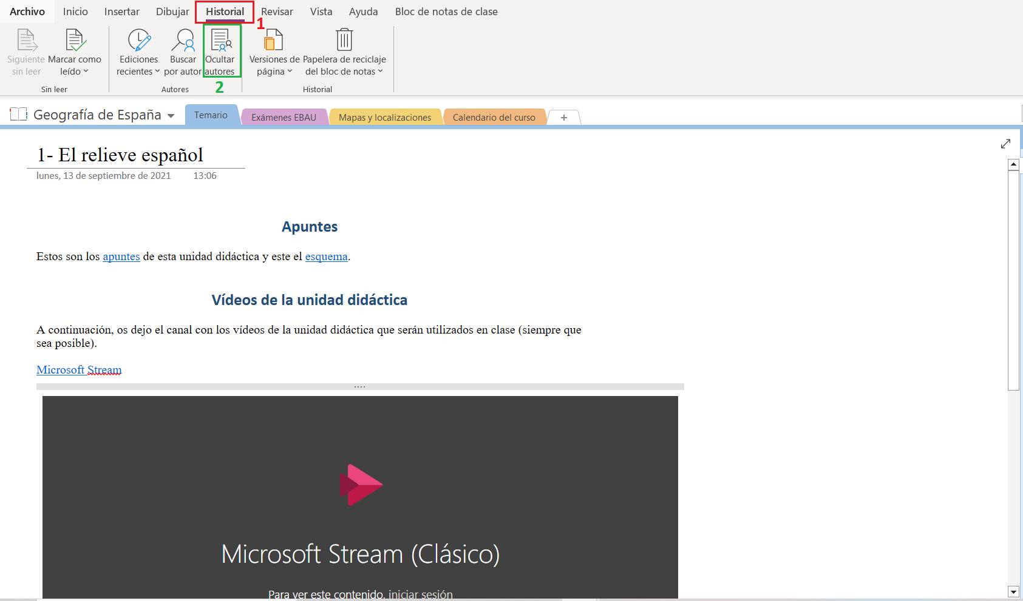
Task: Expand page to full view arrow
Action: 1005,144
